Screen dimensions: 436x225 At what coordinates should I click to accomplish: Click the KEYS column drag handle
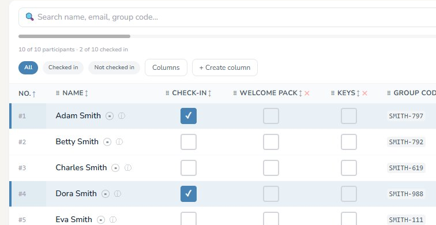333,93
